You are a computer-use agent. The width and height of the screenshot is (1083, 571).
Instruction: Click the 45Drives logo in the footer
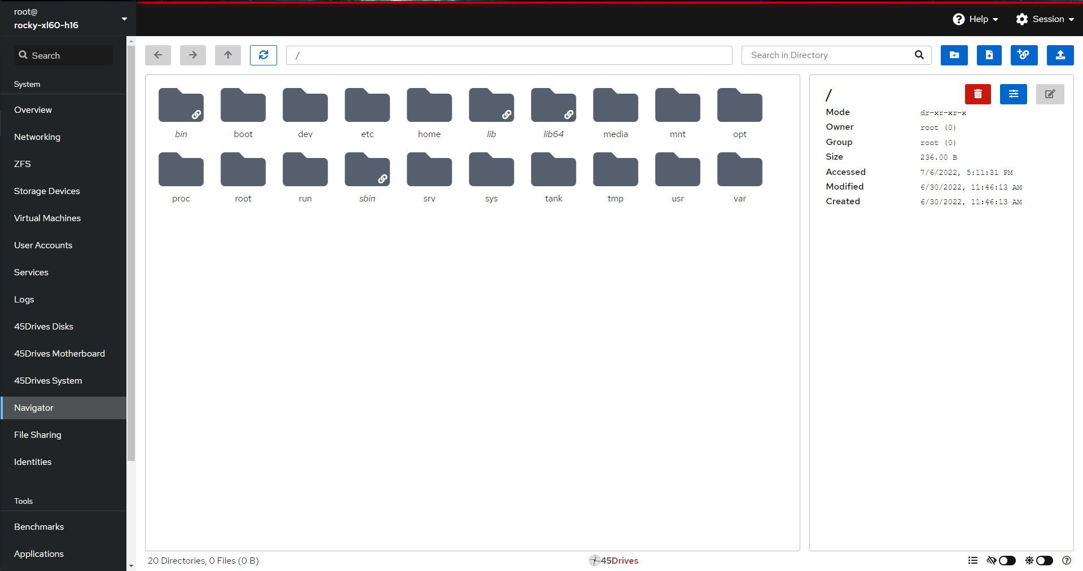pos(613,560)
